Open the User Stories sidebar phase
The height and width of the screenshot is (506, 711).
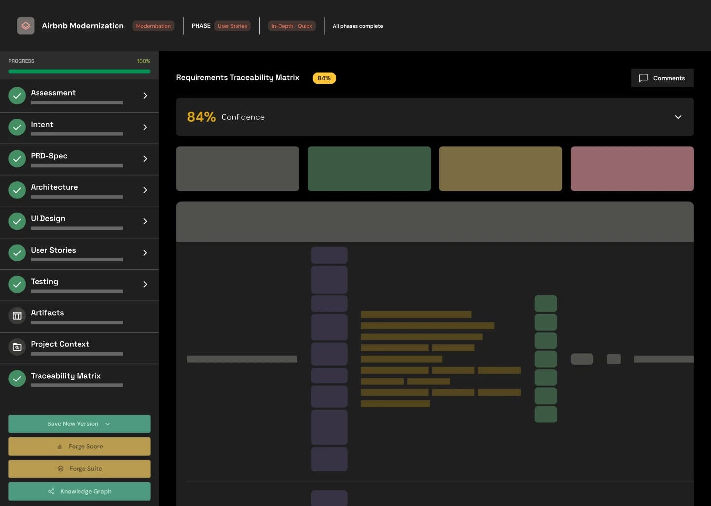[x=79, y=254]
